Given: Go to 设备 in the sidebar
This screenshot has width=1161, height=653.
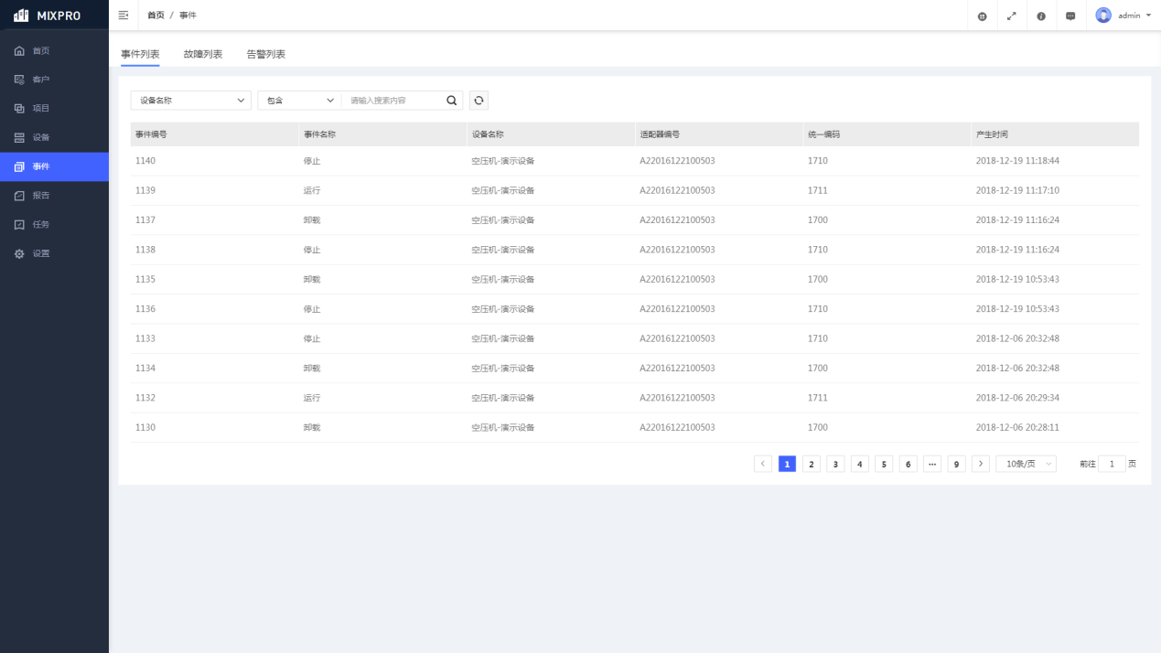Looking at the screenshot, I should pos(41,137).
